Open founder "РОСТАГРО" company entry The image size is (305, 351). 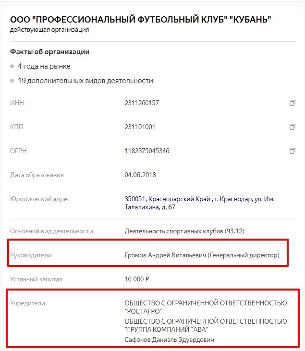206,307
